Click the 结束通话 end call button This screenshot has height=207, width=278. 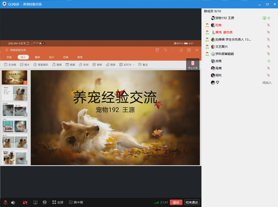192,202
